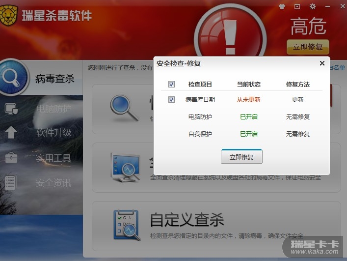The height and width of the screenshot is (261, 347).
Task: Click the Rising lion shield logo
Action: pyautogui.click(x=8, y=15)
